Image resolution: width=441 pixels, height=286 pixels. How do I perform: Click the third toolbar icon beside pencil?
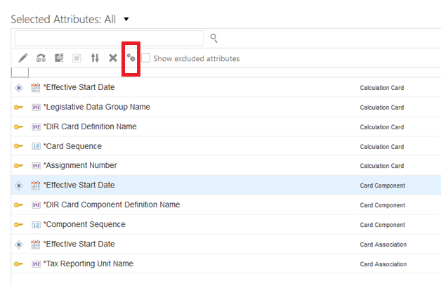[x=60, y=58]
